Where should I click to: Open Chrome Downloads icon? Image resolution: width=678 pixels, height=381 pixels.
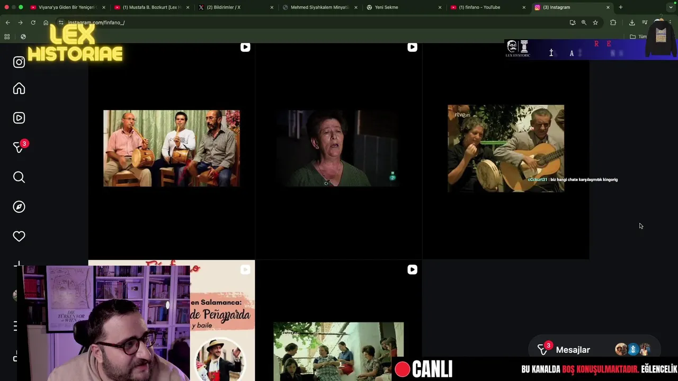[x=632, y=23]
